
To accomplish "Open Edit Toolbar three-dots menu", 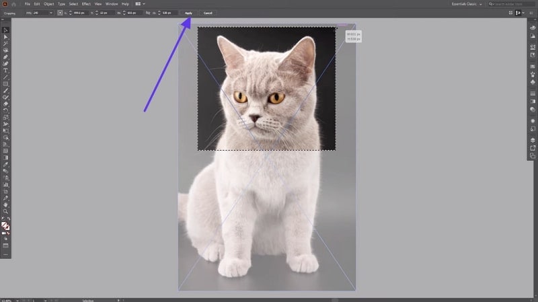I will coord(5,255).
